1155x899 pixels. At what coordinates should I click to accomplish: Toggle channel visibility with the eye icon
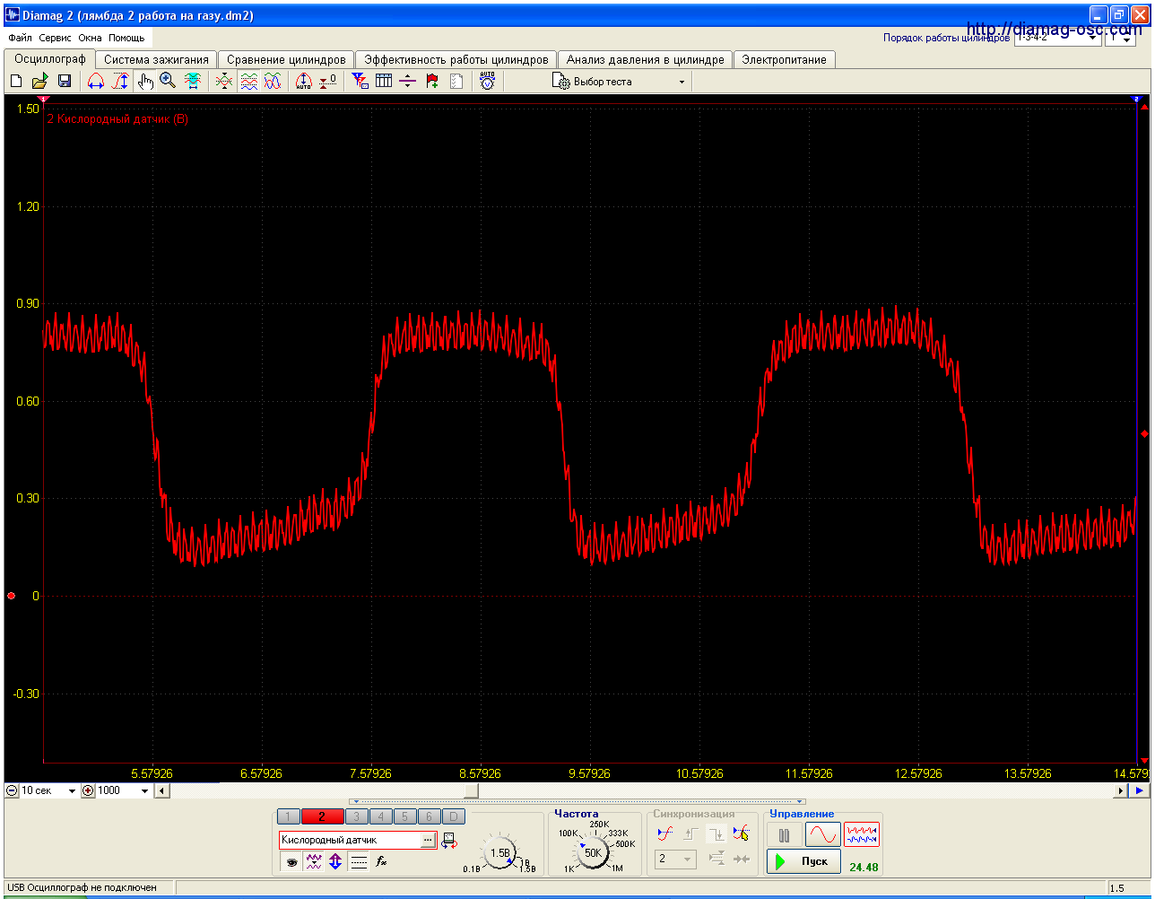[x=291, y=862]
